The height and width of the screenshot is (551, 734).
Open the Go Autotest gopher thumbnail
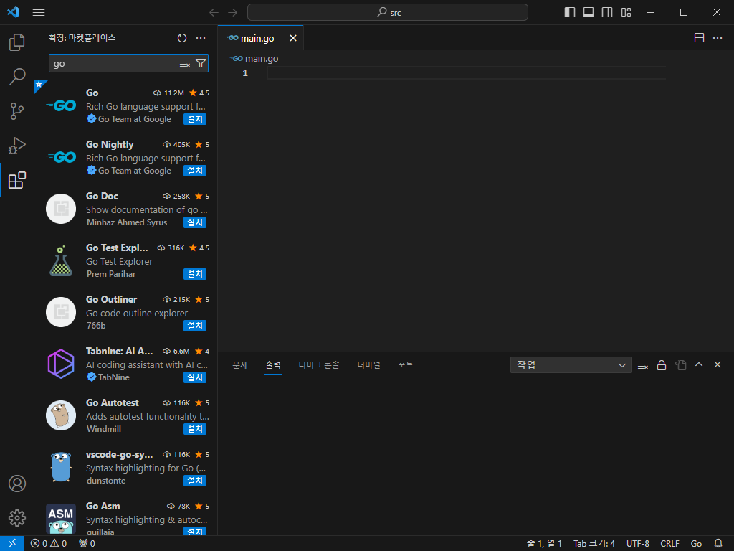click(x=61, y=415)
